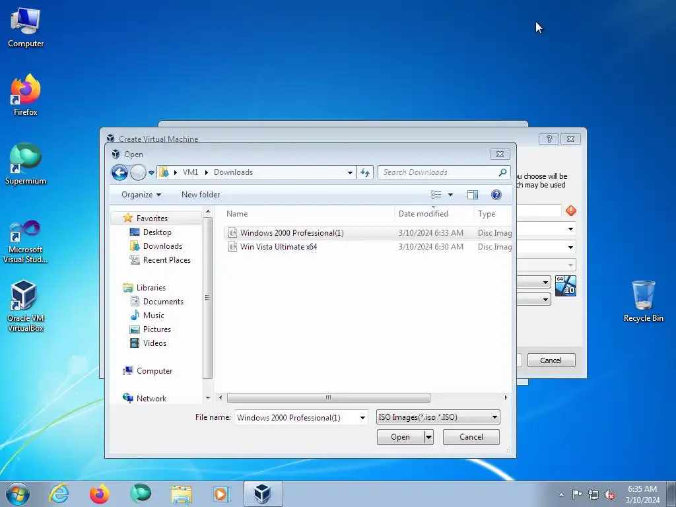Open Internet Explorer from the taskbar
Image resolution: width=676 pixels, height=507 pixels.
(59, 494)
